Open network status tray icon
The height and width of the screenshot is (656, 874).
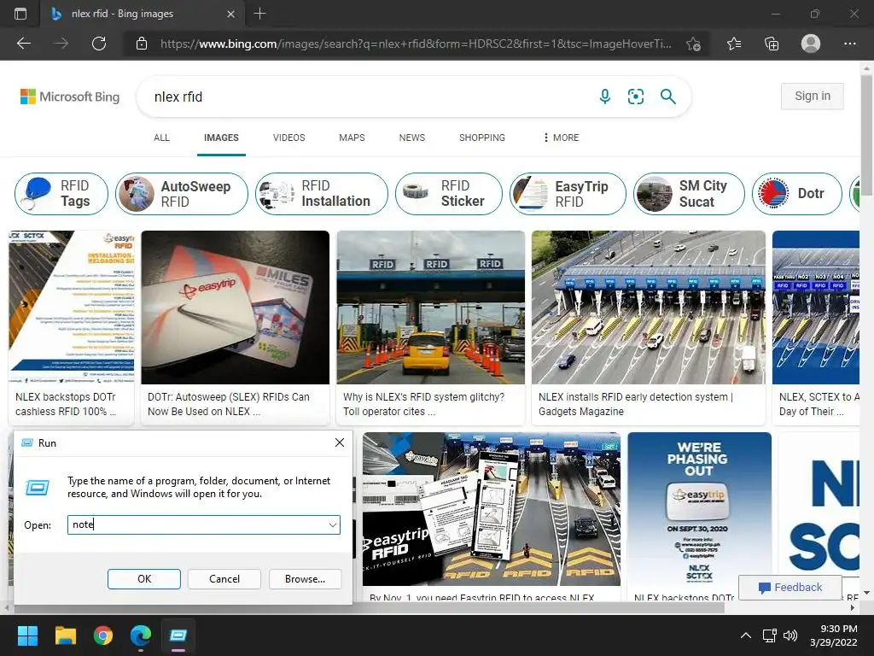pyautogui.click(x=770, y=635)
